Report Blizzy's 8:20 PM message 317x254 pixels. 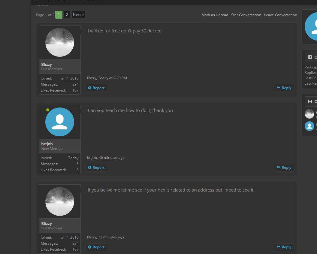(96, 88)
